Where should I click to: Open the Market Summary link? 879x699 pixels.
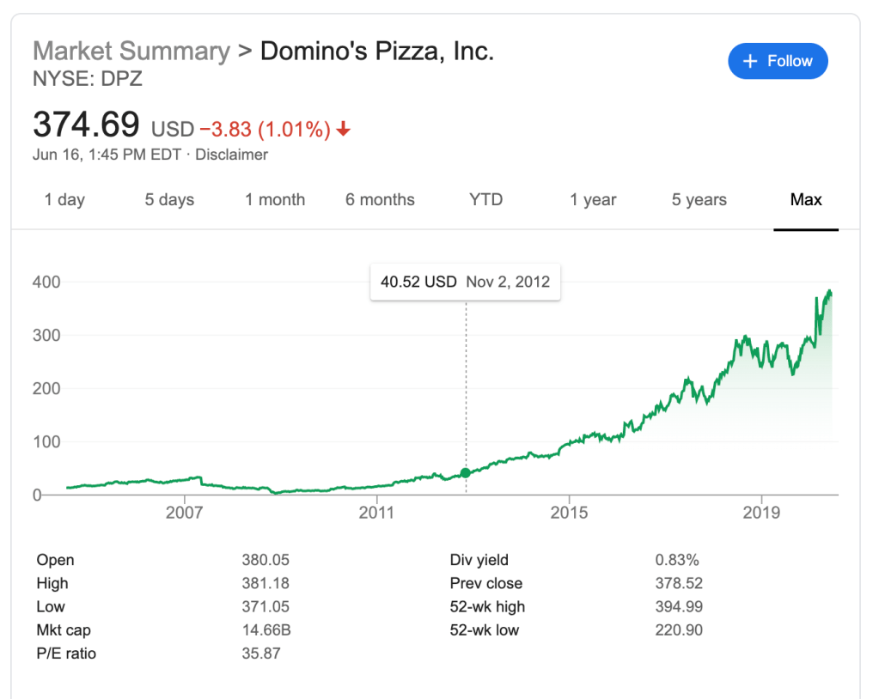coord(131,51)
